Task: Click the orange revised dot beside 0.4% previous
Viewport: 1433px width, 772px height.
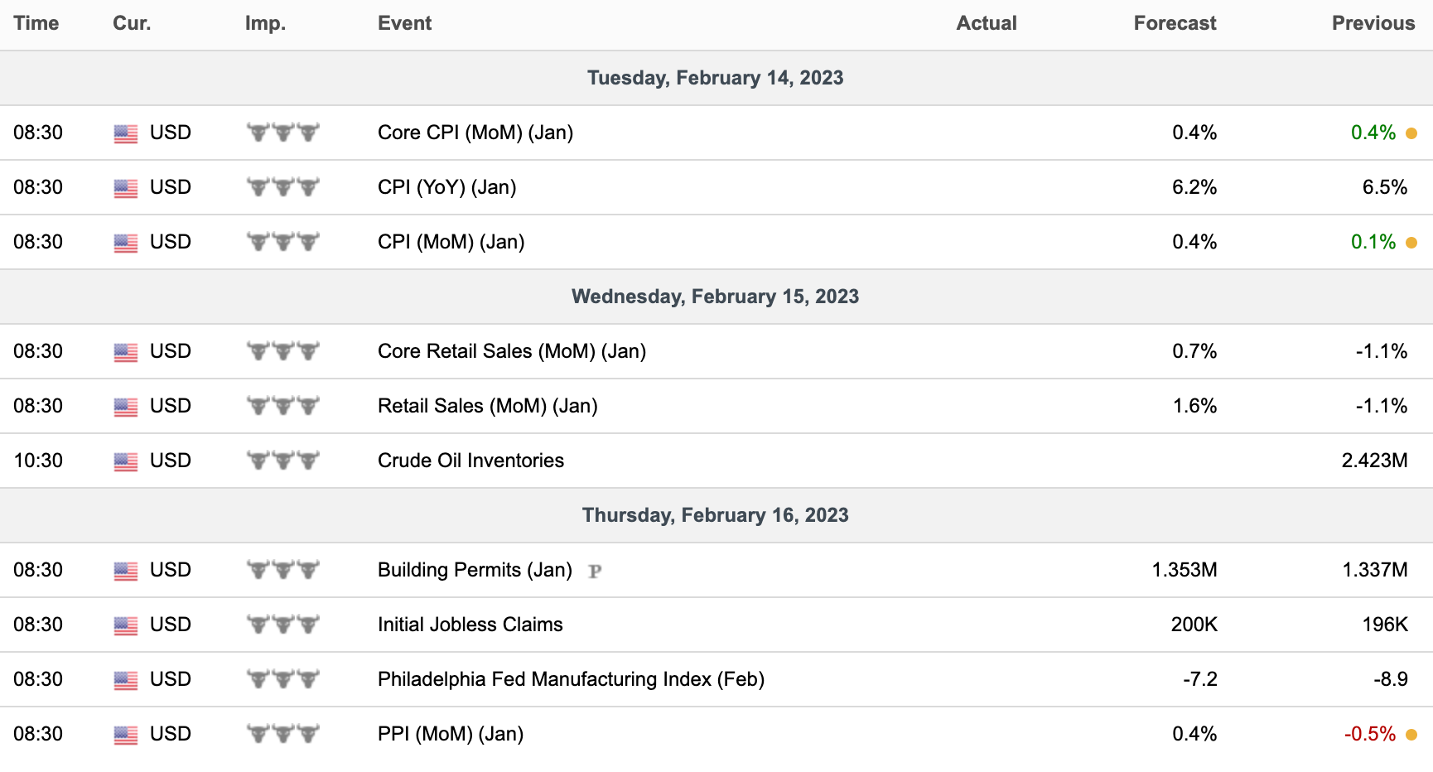Action: click(x=1411, y=133)
